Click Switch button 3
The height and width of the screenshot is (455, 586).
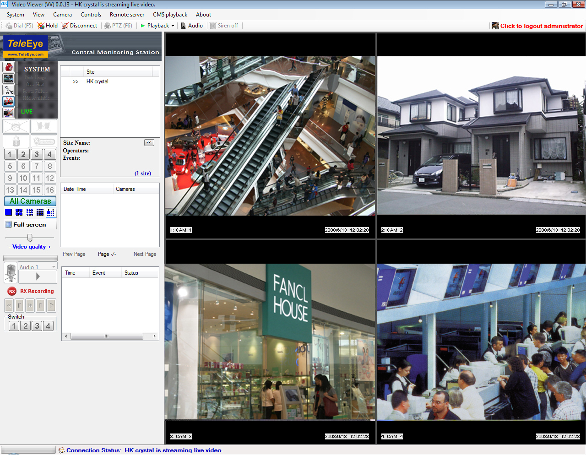click(37, 326)
